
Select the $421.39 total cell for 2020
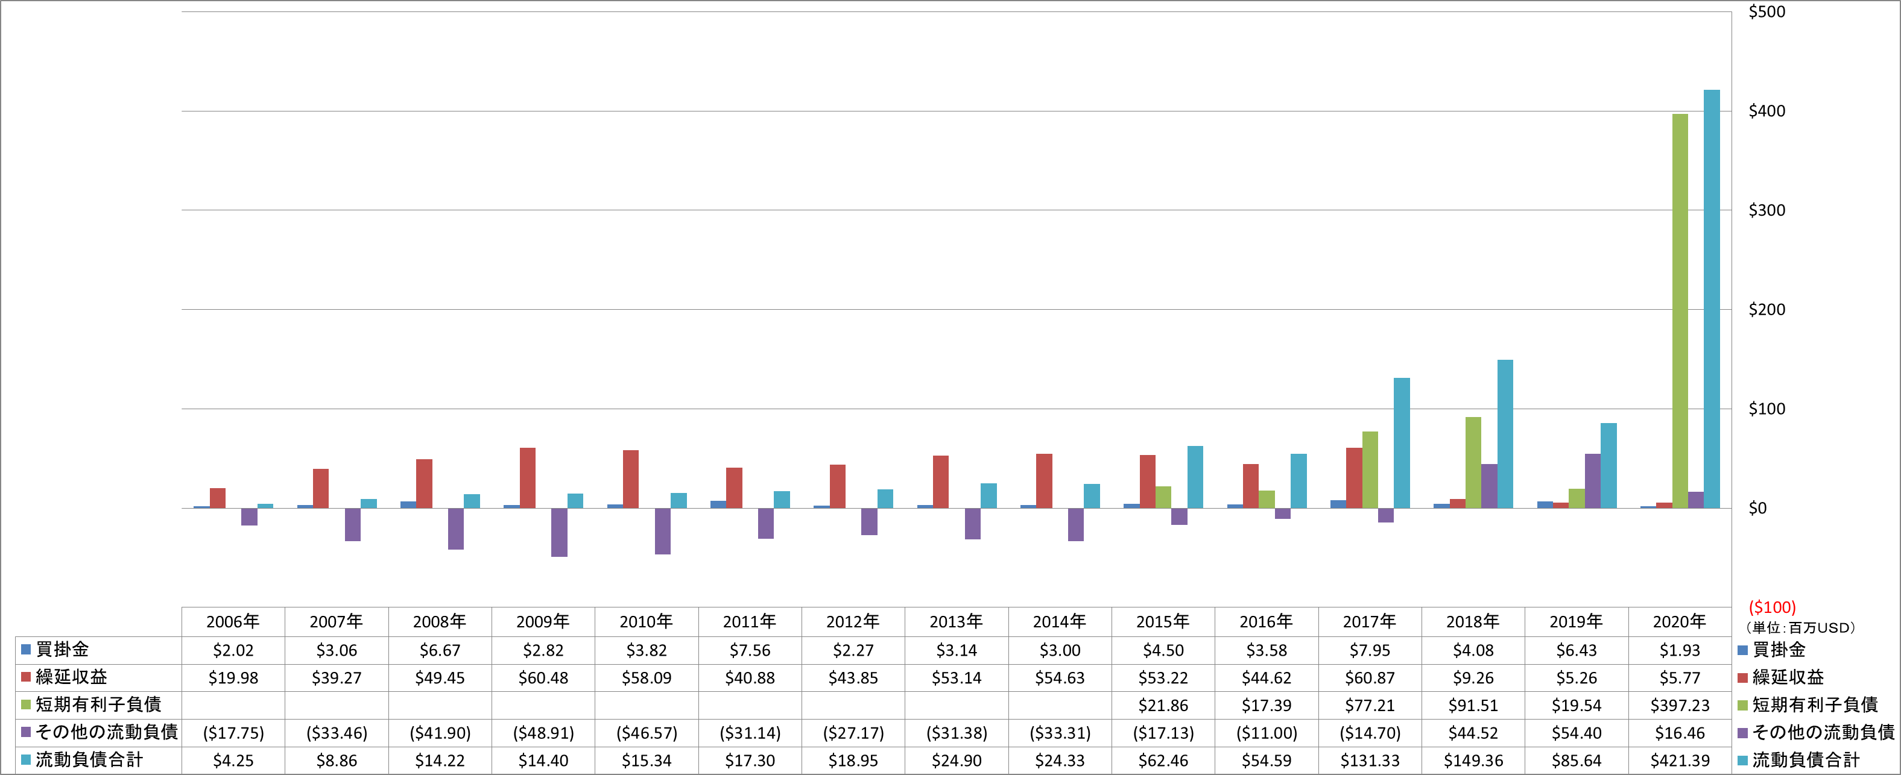[1680, 761]
